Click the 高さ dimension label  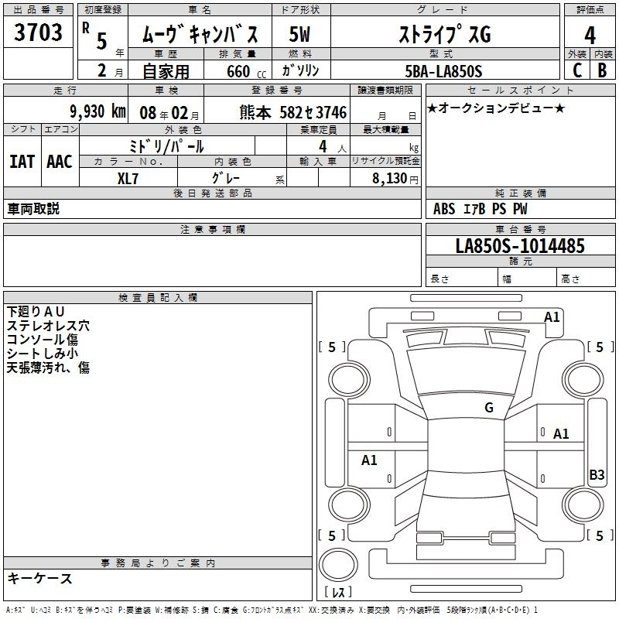pyautogui.click(x=571, y=279)
